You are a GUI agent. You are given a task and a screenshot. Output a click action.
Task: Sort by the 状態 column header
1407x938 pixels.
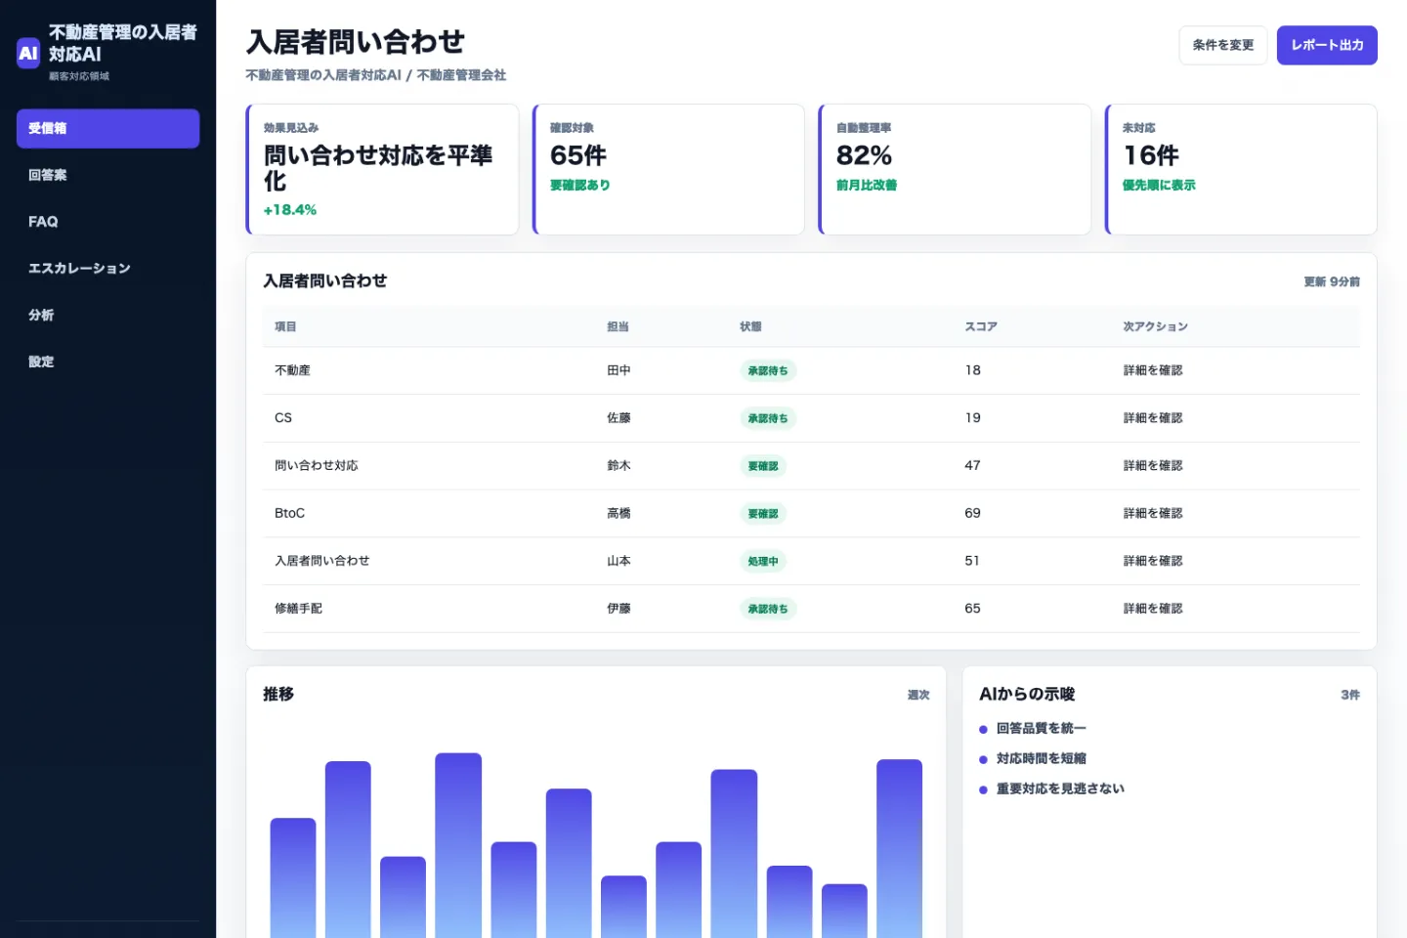click(x=750, y=326)
